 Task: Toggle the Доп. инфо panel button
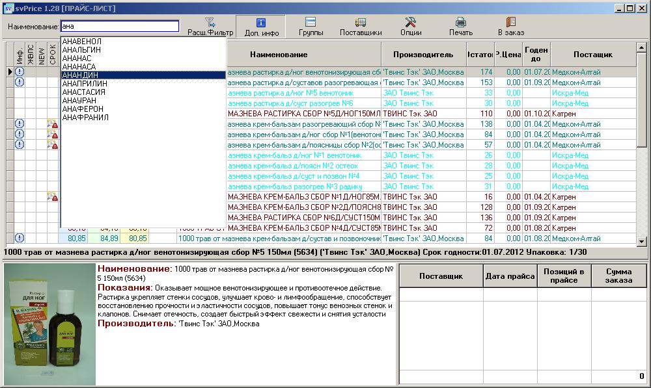coord(261,26)
